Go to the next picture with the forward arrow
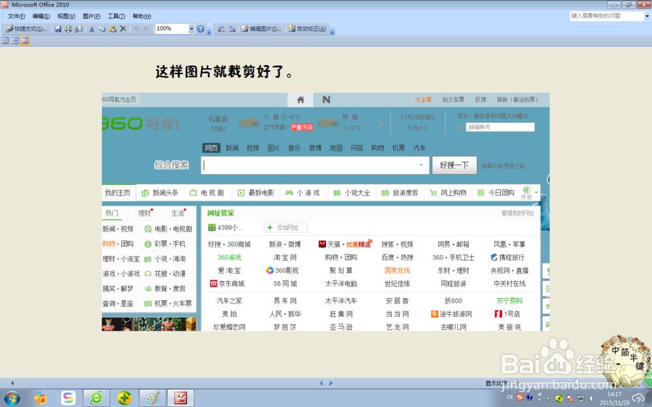 click(331, 383)
